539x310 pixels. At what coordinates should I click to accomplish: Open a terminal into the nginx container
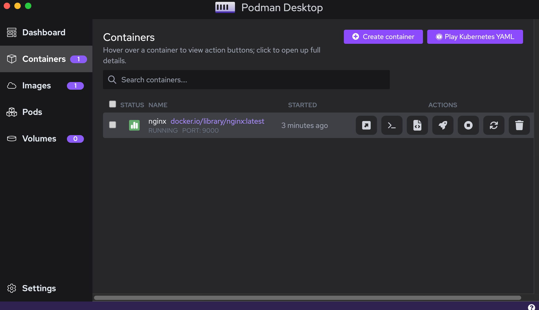click(x=392, y=125)
